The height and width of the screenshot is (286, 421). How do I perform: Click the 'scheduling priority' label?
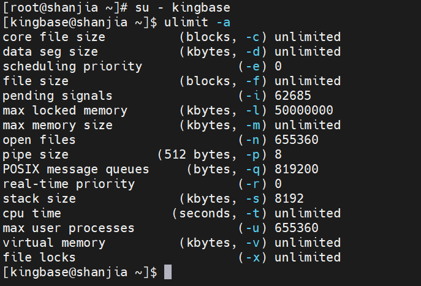[x=72, y=67]
